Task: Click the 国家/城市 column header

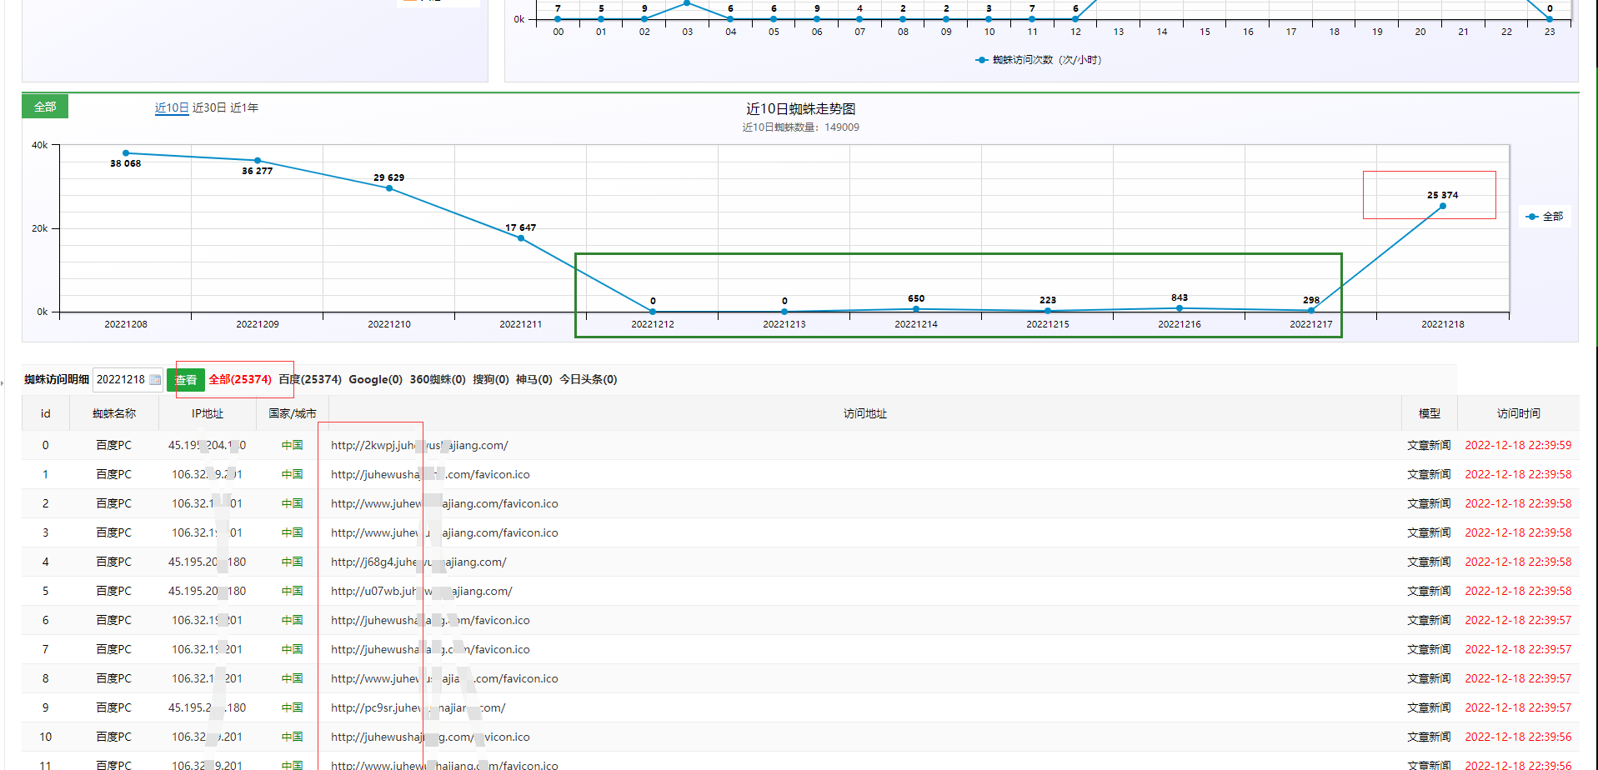Action: coord(293,413)
